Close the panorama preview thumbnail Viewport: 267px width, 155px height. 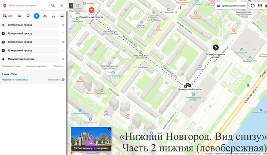click(109, 129)
